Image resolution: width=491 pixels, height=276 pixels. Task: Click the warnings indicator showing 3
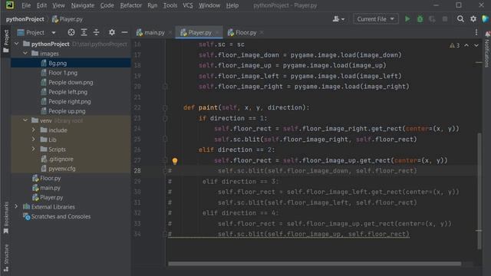tap(455, 46)
